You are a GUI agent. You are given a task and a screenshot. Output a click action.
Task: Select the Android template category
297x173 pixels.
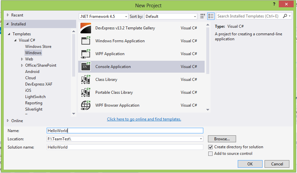click(x=32, y=72)
